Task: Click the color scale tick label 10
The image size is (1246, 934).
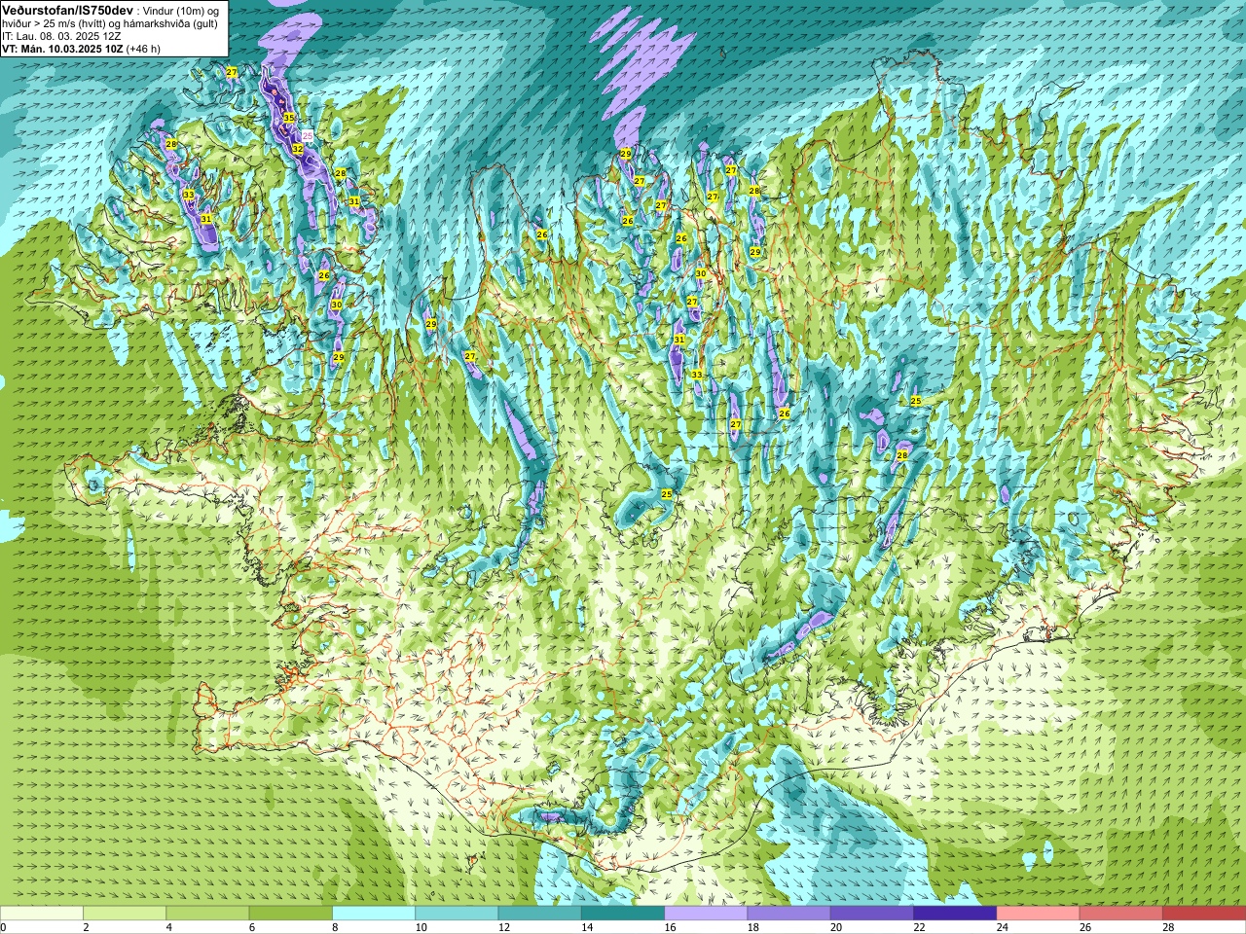Action: pyautogui.click(x=421, y=927)
